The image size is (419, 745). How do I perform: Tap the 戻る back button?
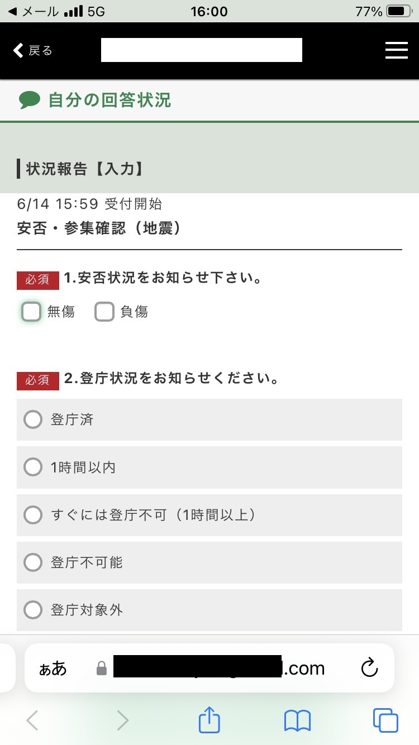click(32, 51)
